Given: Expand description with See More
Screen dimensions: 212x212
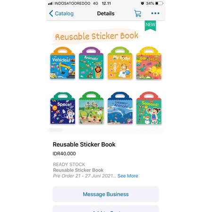Looking at the screenshot, I should click(x=127, y=176).
